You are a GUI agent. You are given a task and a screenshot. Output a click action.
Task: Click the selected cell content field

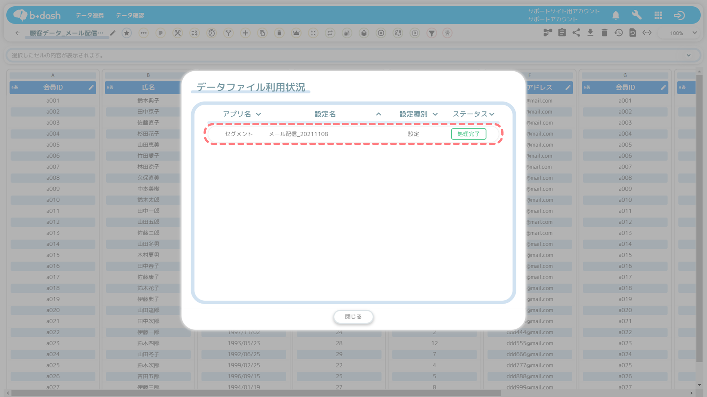point(353,55)
